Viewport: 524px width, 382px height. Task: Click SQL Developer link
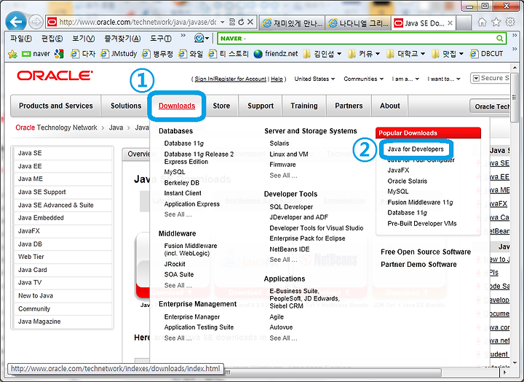[x=291, y=207]
